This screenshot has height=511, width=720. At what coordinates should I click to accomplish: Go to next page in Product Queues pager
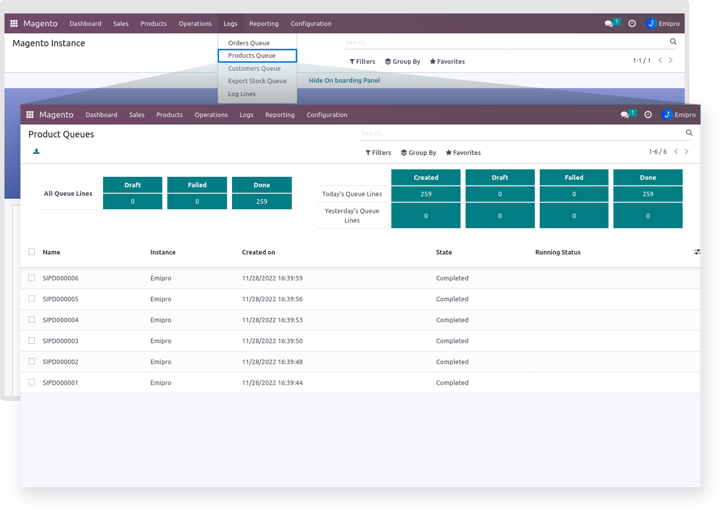(x=687, y=152)
